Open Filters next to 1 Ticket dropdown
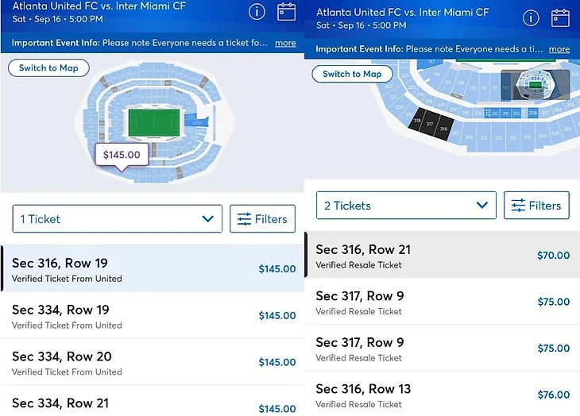580x416 pixels. (262, 219)
